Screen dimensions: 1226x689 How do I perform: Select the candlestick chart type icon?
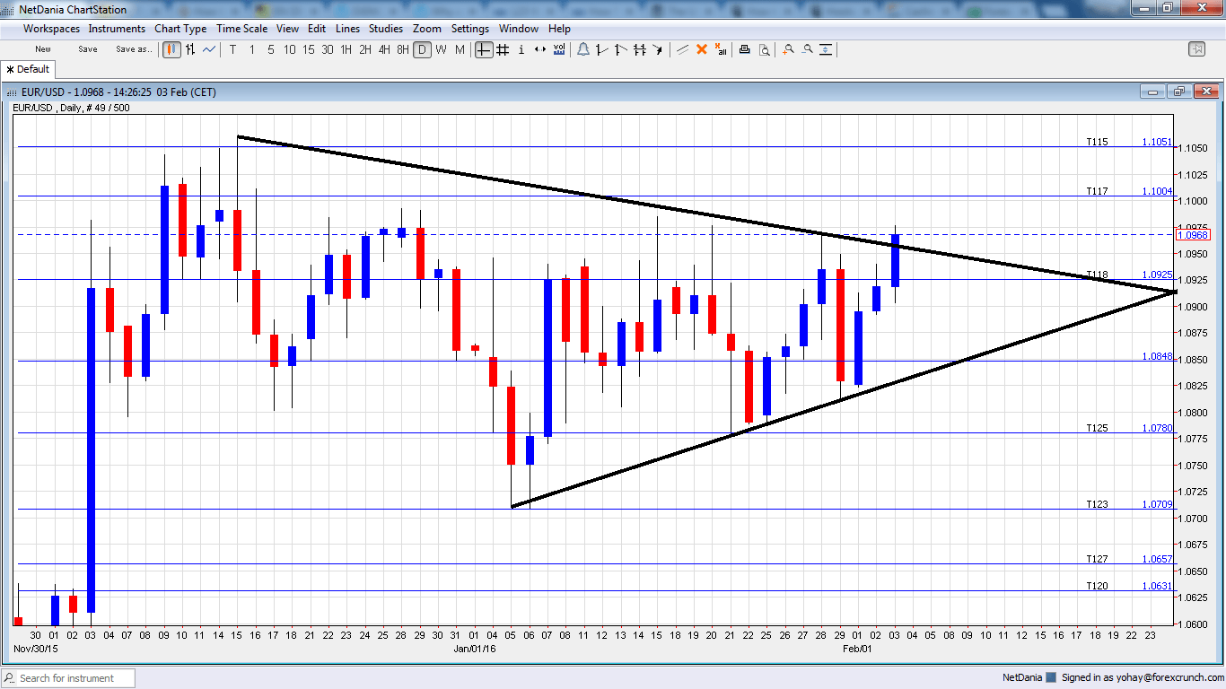pyautogui.click(x=171, y=49)
